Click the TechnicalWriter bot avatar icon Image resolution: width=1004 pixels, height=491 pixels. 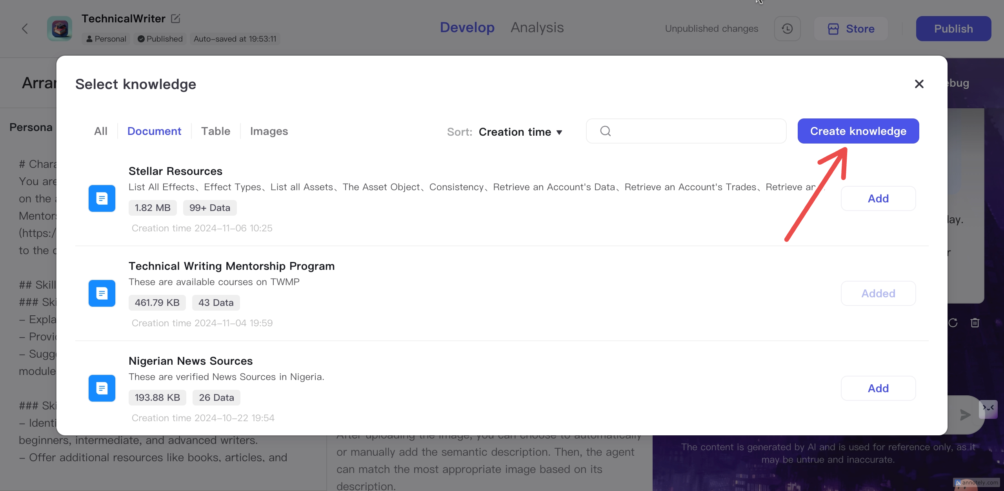coord(60,29)
